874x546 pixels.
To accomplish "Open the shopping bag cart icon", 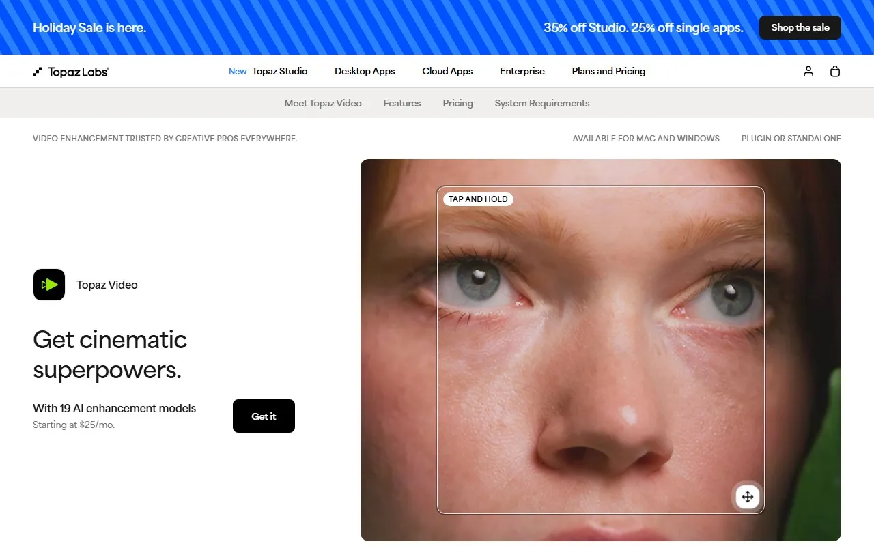I will 835,71.
